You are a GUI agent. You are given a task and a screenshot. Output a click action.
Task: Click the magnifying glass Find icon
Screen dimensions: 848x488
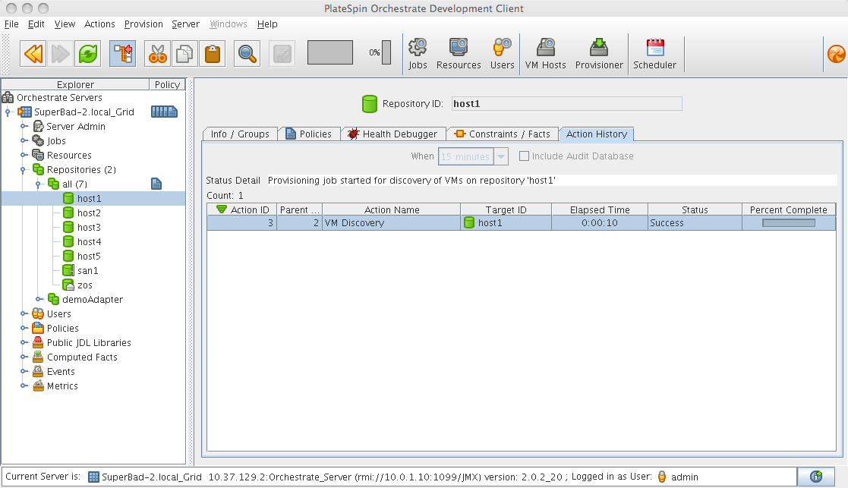click(x=247, y=53)
